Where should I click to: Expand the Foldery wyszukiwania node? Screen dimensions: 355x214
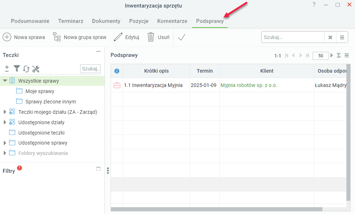pos(5,153)
